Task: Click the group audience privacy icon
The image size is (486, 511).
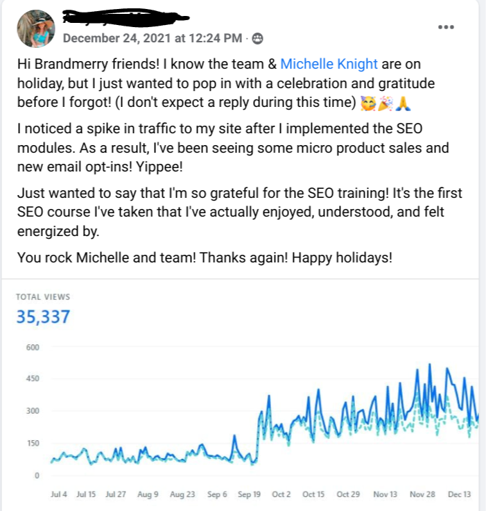Action: [257, 38]
